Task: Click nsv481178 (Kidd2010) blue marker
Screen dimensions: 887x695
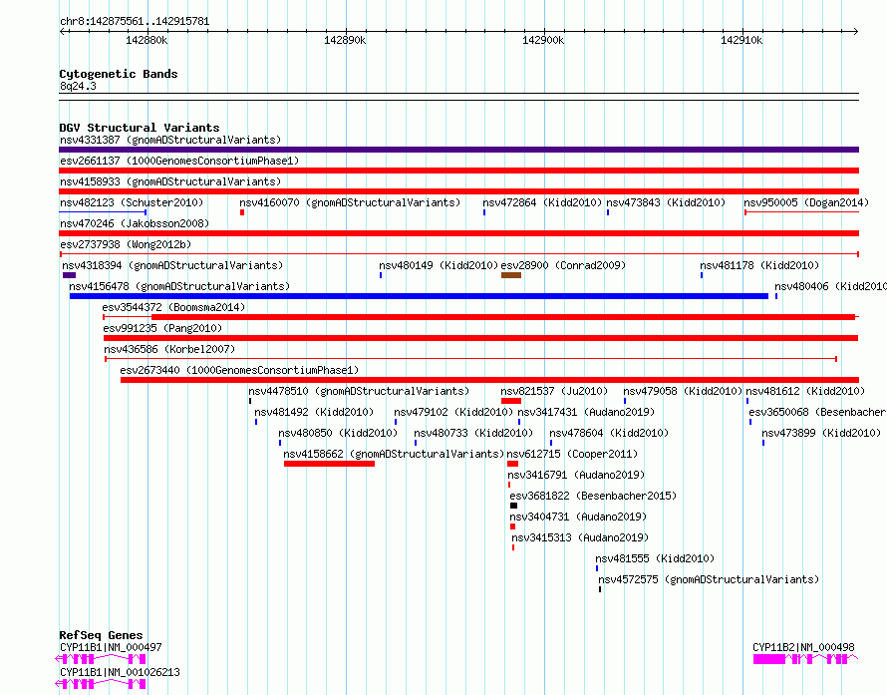Action: click(702, 275)
